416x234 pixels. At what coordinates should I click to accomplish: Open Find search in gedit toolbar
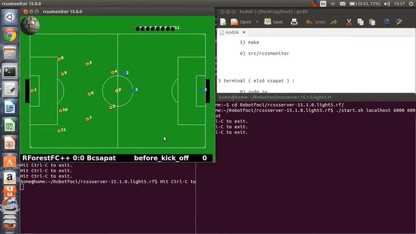(387, 21)
